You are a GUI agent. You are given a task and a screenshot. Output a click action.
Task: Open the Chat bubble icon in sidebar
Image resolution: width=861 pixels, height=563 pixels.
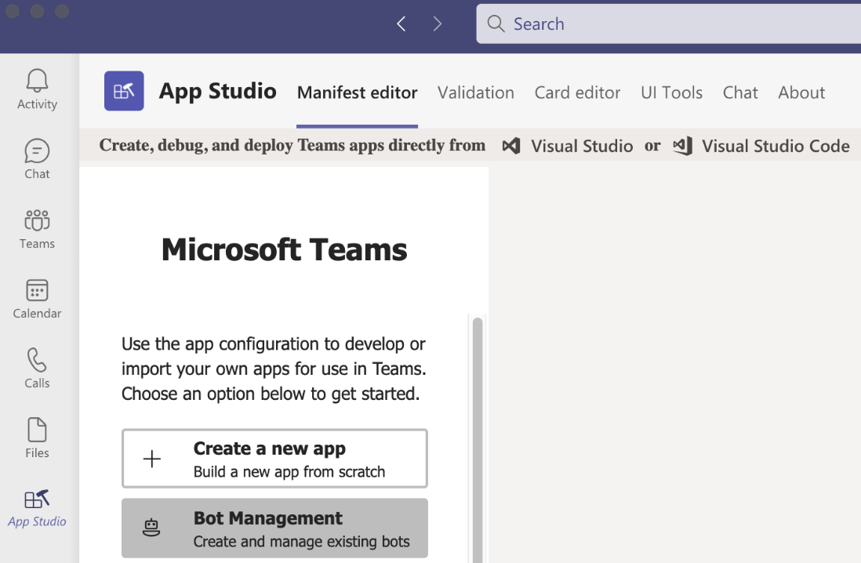[37, 151]
